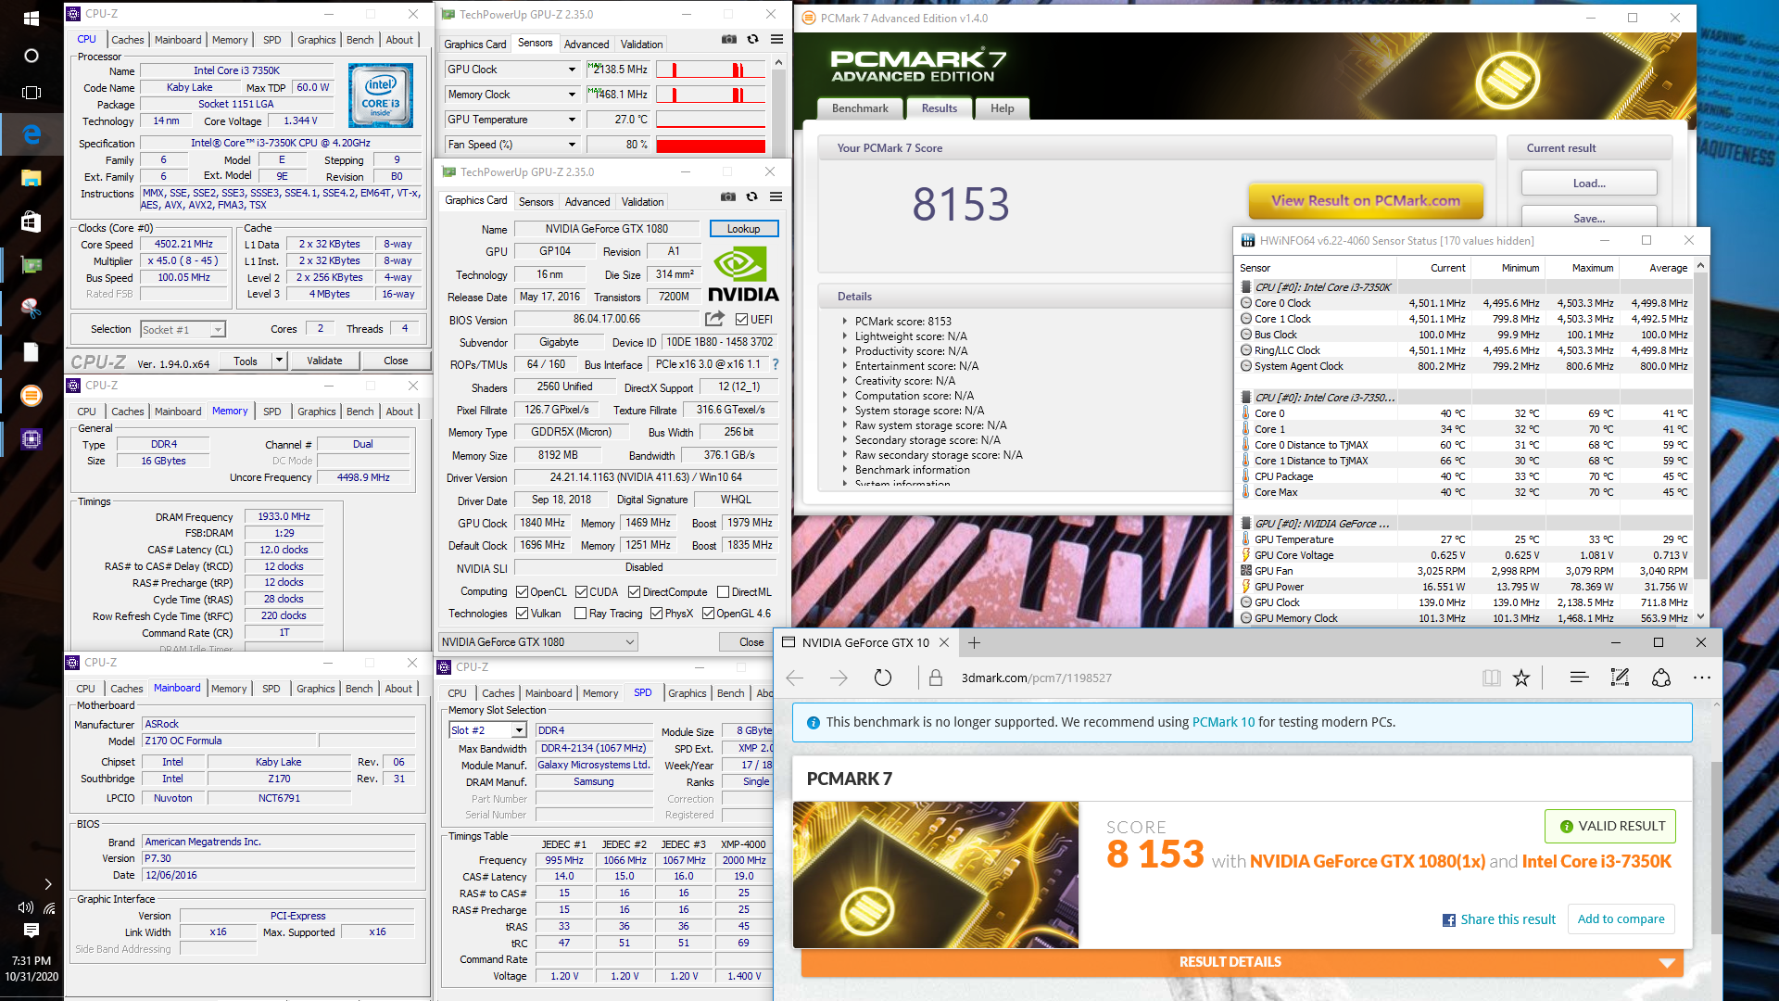Image resolution: width=1779 pixels, height=1001 pixels.
Task: Open the GPU Temperature sensor dropdown
Action: tap(572, 120)
